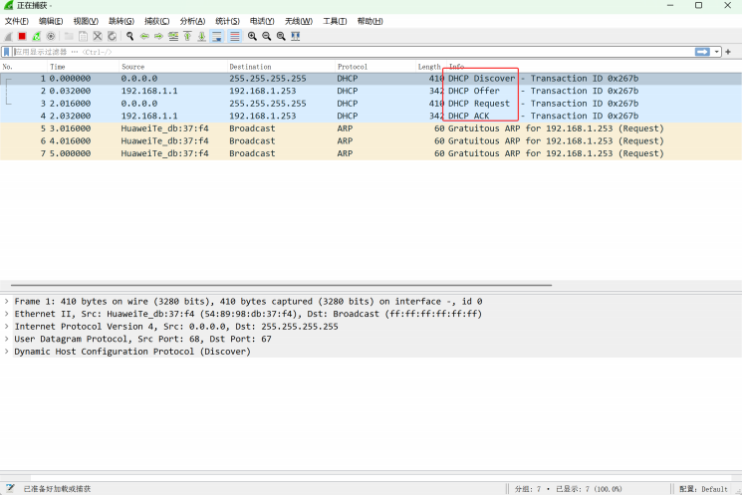
Task: Open display filter history dropdown
Action: [x=717, y=52]
